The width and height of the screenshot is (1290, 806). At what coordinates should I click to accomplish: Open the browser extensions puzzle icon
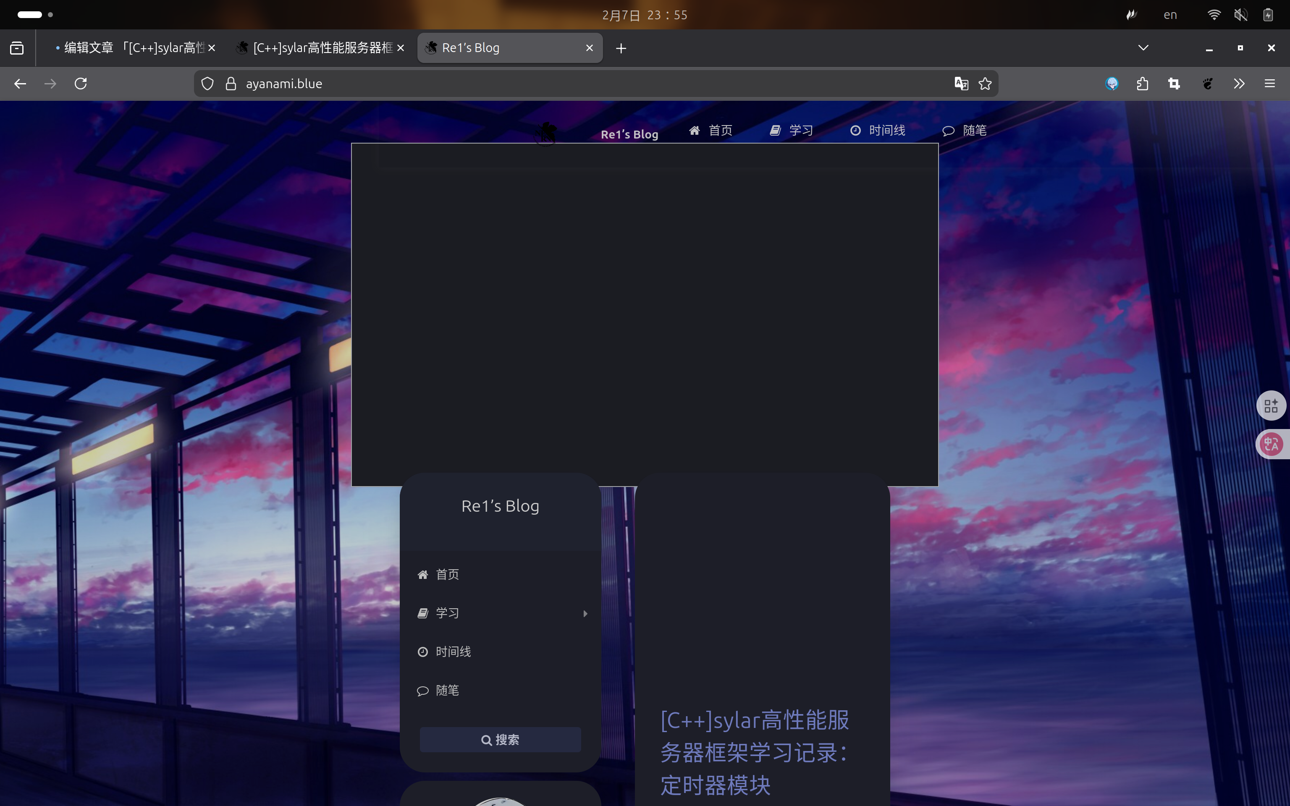click(x=1142, y=84)
